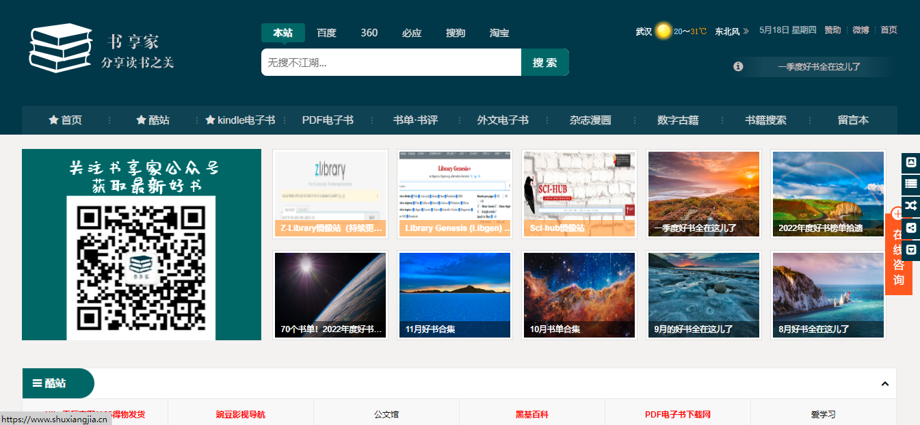Open the 豌豆影视导航 link

(x=241, y=414)
